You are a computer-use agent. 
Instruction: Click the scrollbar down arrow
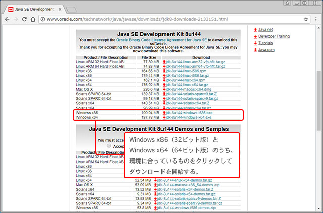[318, 208]
